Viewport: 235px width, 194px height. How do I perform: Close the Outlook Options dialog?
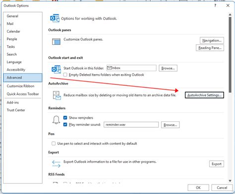228,5
